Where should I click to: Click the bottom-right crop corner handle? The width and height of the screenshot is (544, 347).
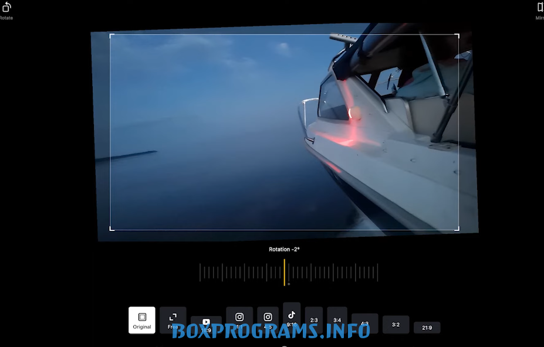(458, 229)
